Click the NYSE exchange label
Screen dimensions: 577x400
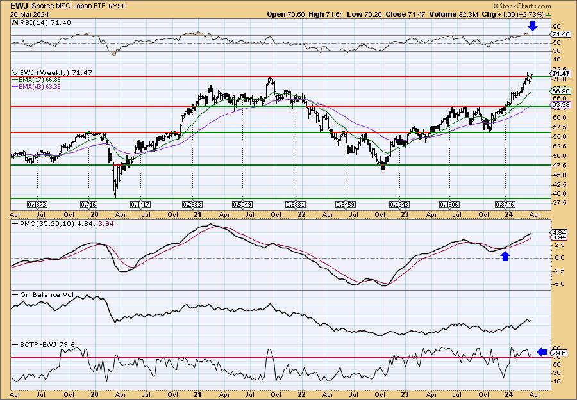[118, 6]
